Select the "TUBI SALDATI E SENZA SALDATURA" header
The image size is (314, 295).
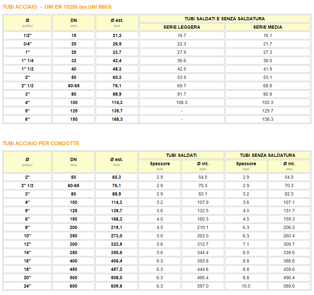[224, 19]
